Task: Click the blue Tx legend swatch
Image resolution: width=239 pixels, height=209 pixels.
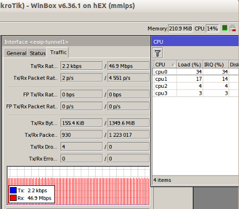Action: point(13,191)
